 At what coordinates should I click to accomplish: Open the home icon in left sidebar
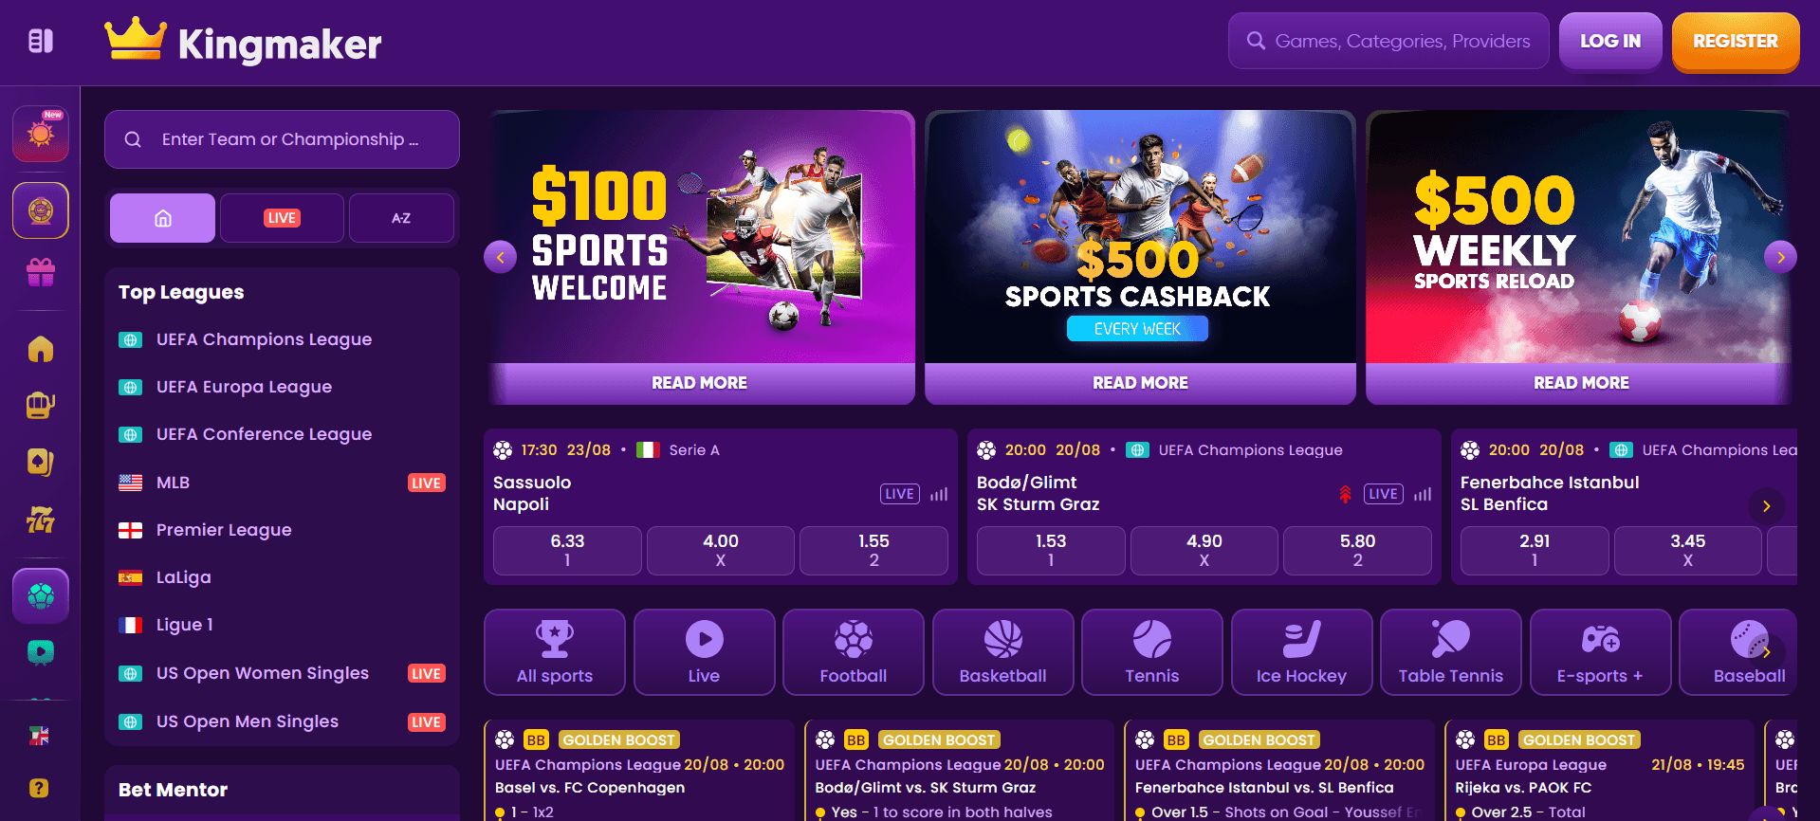pos(40,349)
